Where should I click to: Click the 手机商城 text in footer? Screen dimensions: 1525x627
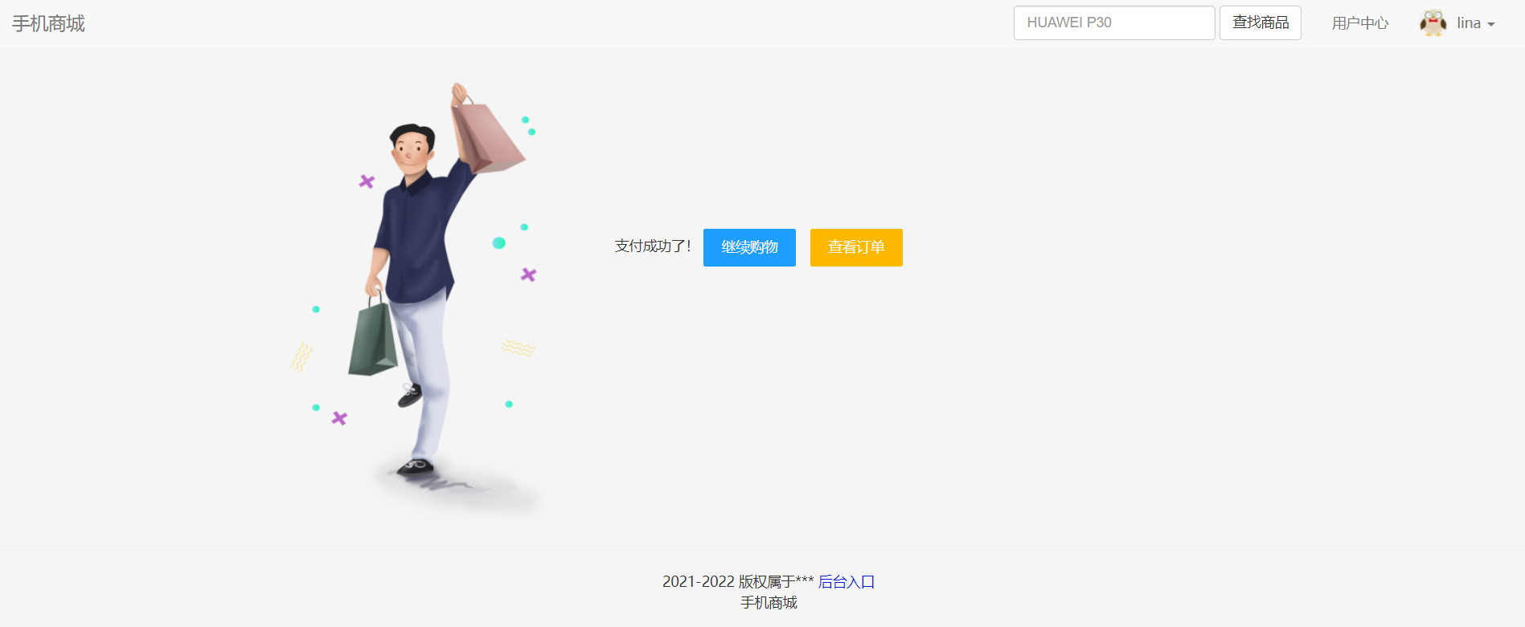(x=769, y=603)
